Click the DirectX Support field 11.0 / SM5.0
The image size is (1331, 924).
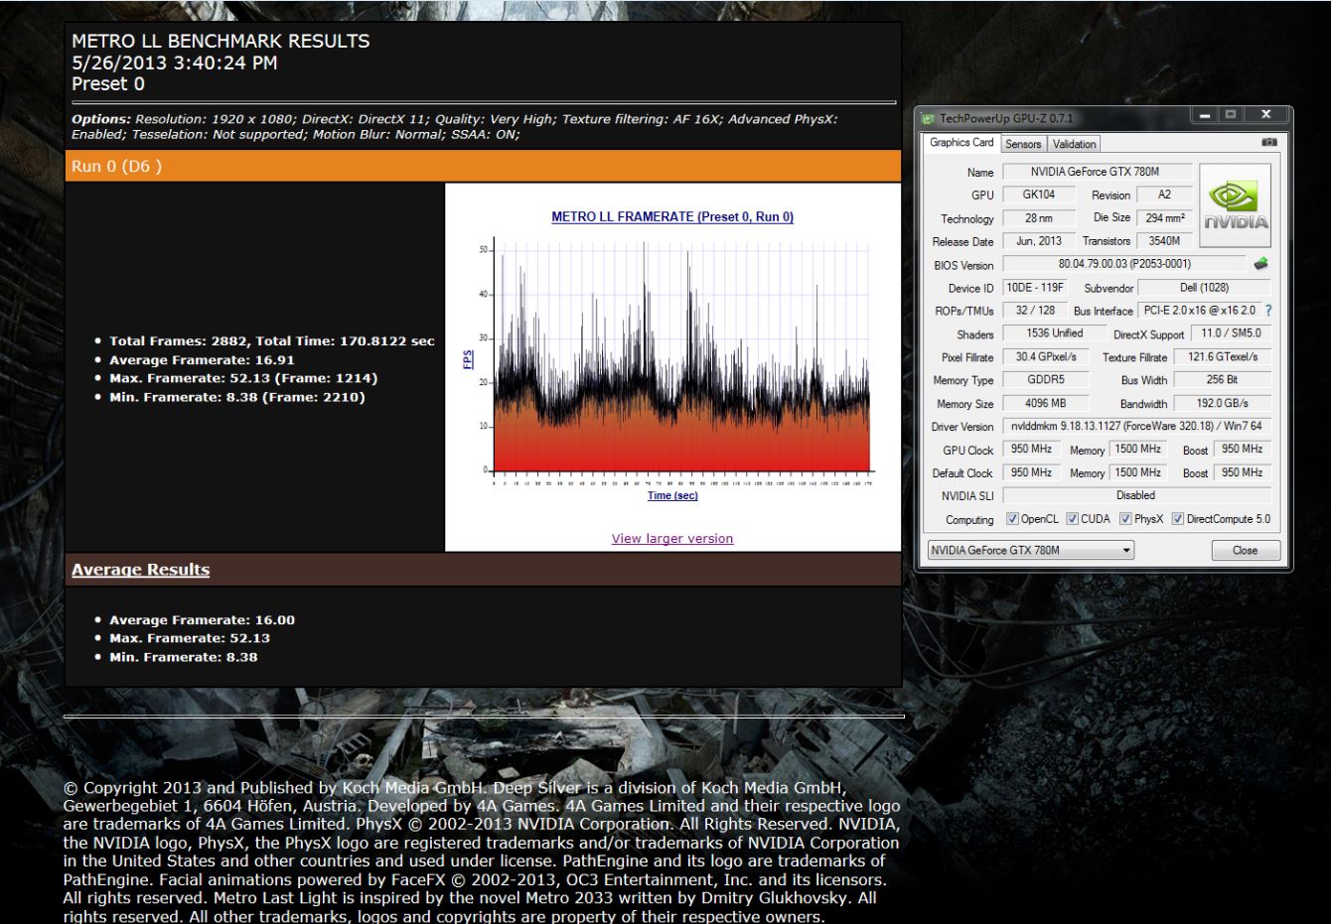click(1230, 332)
